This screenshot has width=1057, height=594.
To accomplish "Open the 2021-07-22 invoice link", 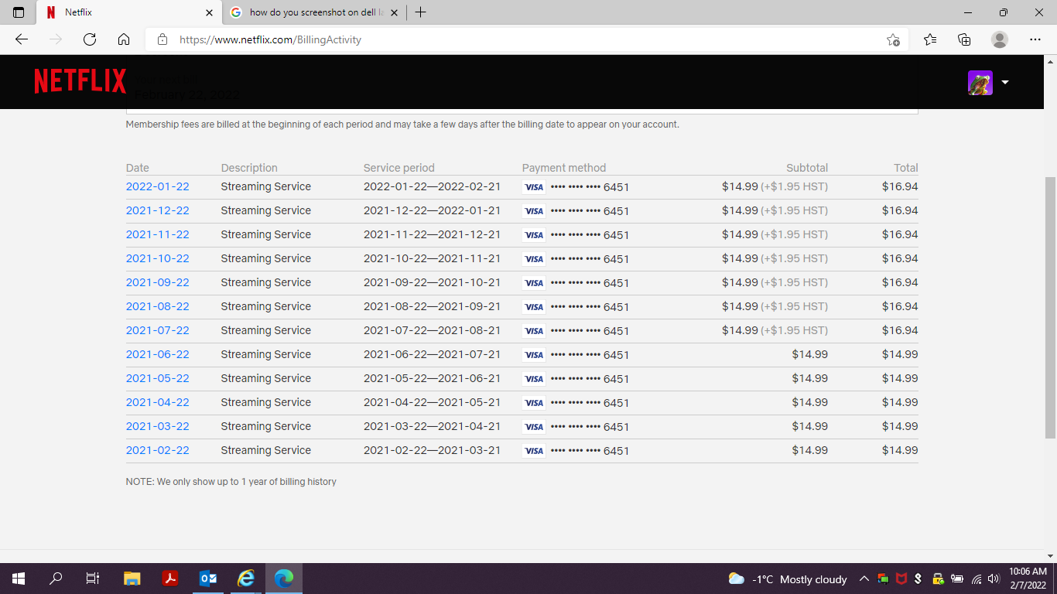I will point(157,330).
